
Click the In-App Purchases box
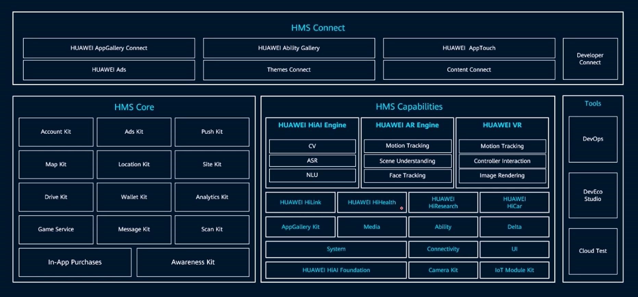tap(75, 262)
